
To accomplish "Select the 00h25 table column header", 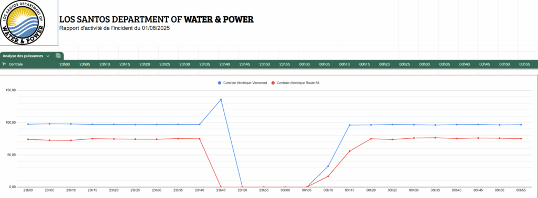I will [x=404, y=64].
